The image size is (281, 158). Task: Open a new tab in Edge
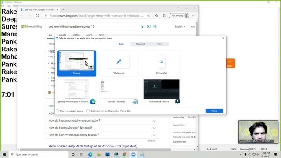click(63, 9)
